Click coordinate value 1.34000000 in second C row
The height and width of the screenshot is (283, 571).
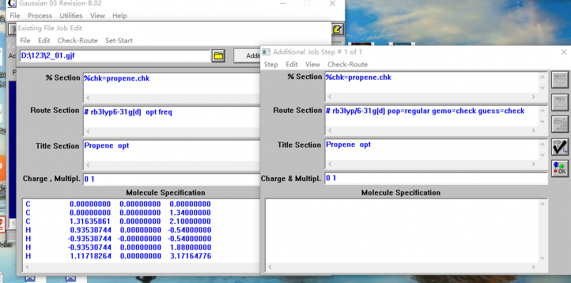coord(190,213)
